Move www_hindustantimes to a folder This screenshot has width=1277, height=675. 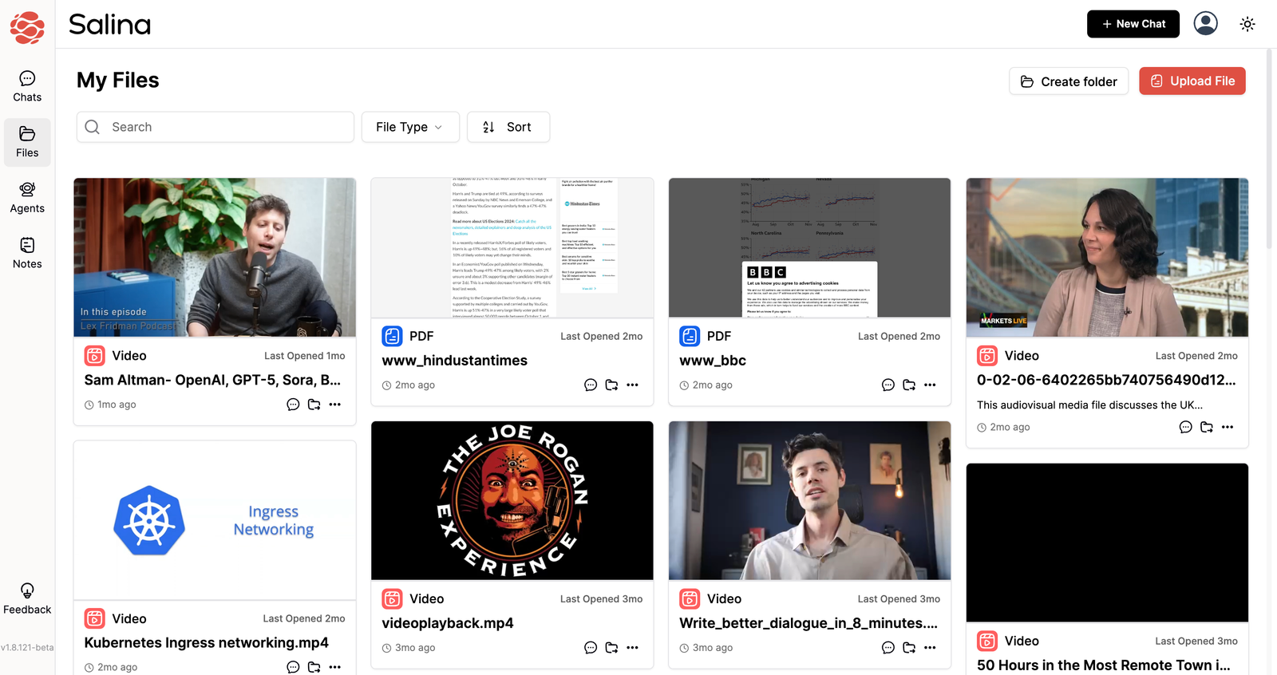[612, 385]
